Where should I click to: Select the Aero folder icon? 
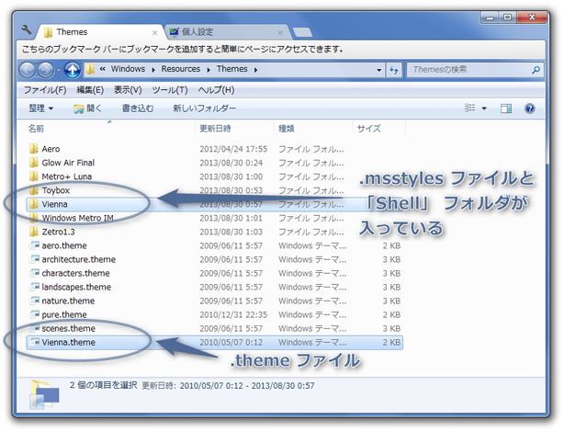coord(34,149)
